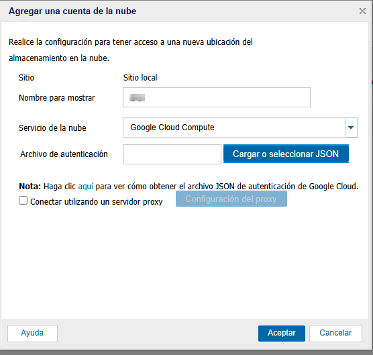Viewport: 373px width, 355px height.
Task: Click the Configuración del proxy button
Action: click(231, 199)
